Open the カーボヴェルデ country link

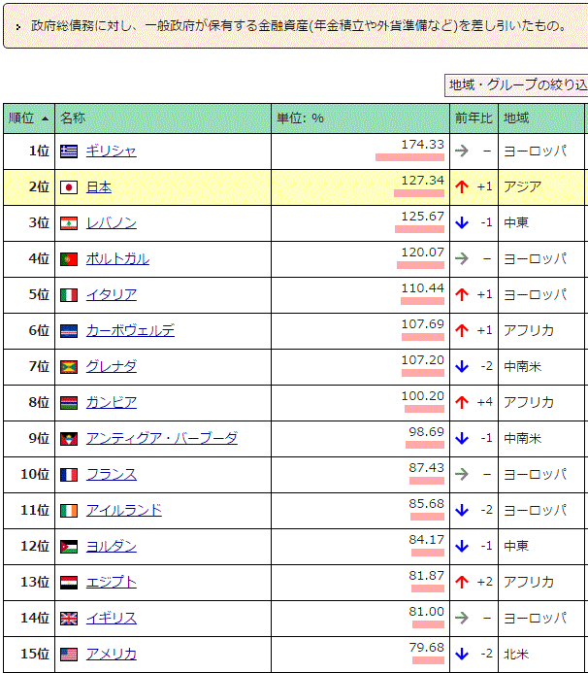pos(130,331)
